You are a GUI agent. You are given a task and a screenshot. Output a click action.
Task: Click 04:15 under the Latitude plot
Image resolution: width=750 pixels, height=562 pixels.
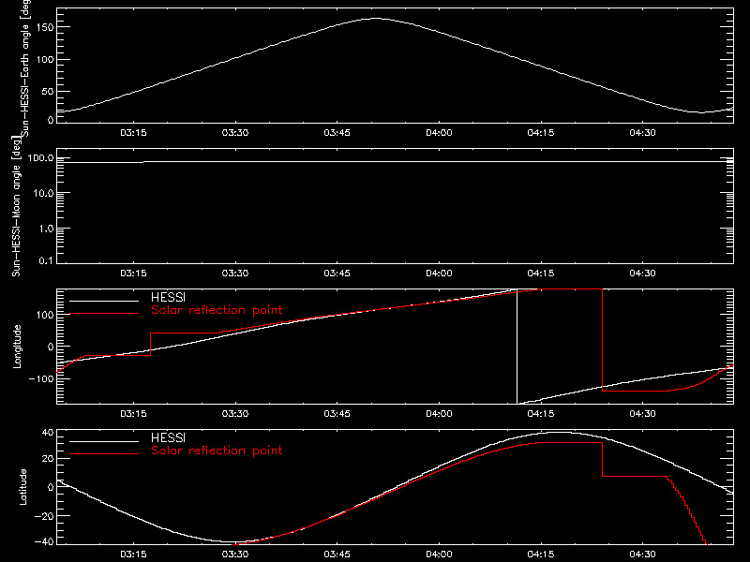(x=541, y=555)
